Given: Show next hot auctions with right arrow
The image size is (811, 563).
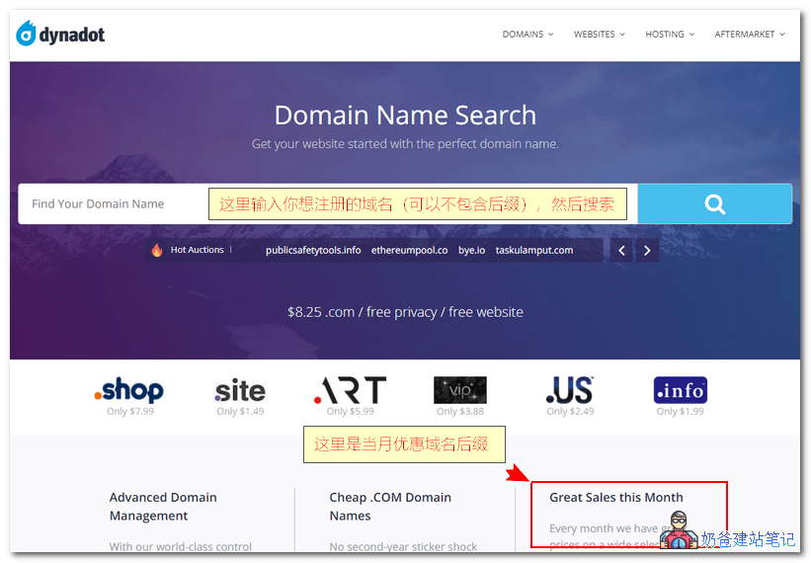Looking at the screenshot, I should tap(647, 251).
